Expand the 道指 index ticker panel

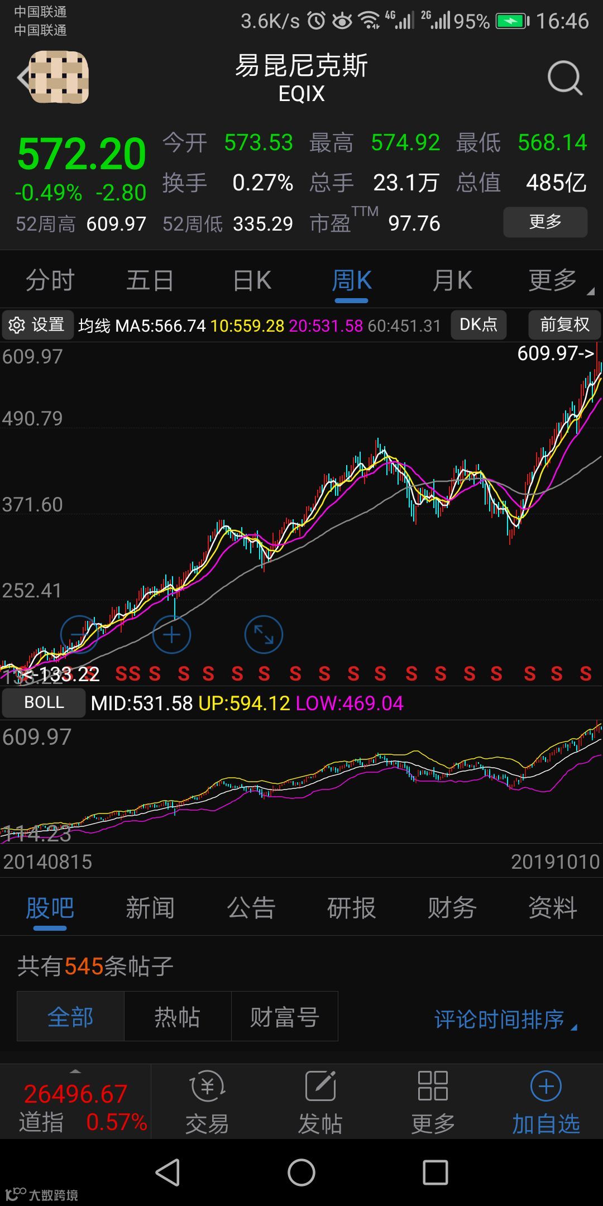(x=75, y=1103)
